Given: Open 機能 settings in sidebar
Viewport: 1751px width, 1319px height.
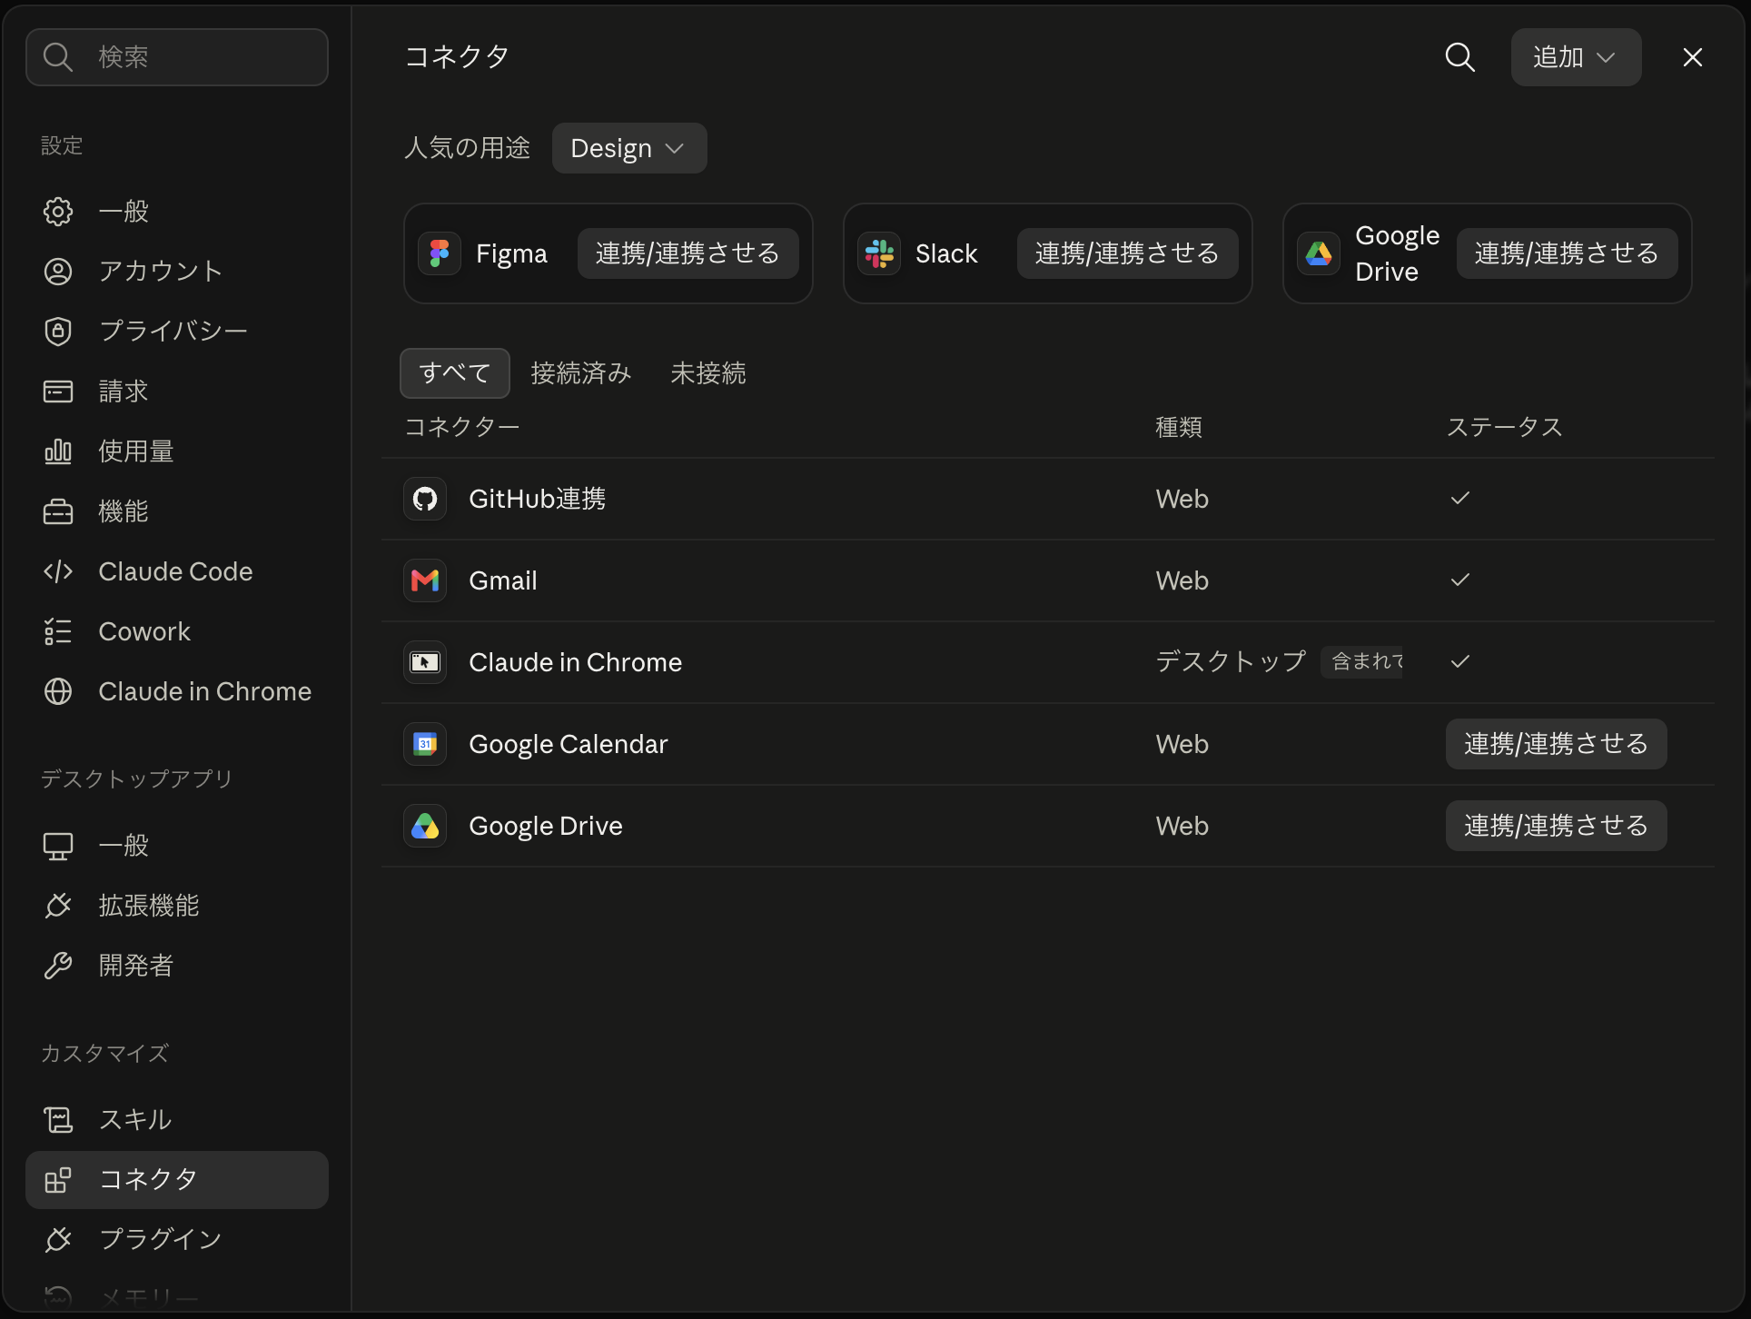Looking at the screenshot, I should 177,511.
